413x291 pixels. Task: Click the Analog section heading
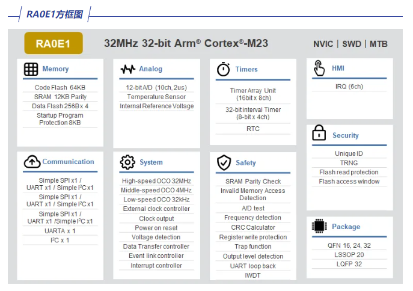tap(151, 69)
